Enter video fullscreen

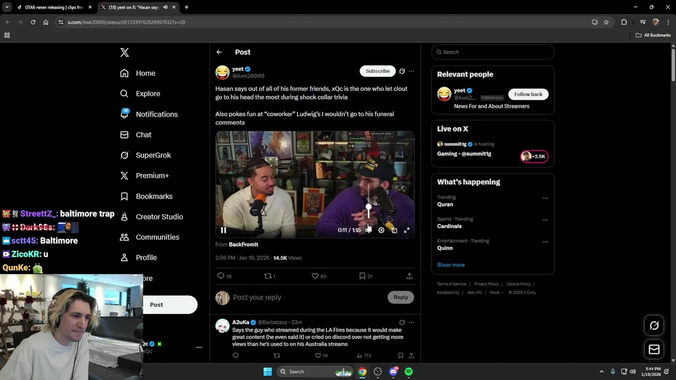[407, 230]
